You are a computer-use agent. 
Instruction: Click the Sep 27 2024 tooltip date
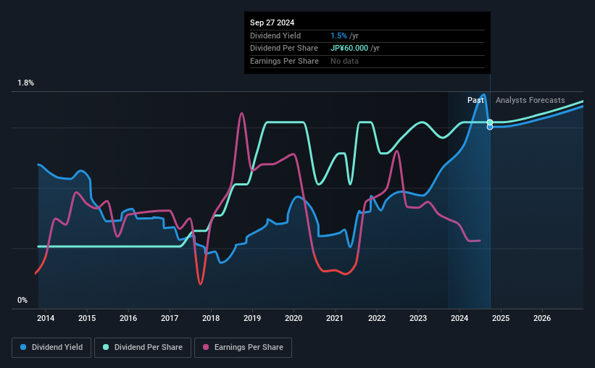tap(272, 22)
